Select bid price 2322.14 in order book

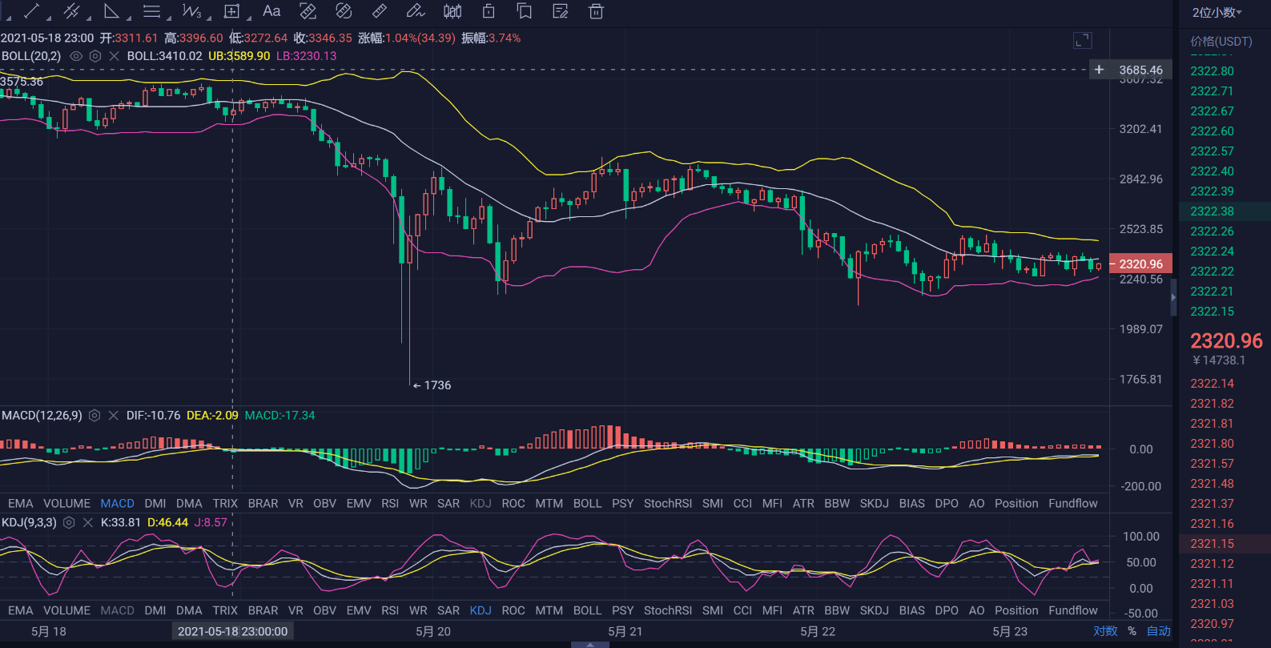click(1212, 384)
